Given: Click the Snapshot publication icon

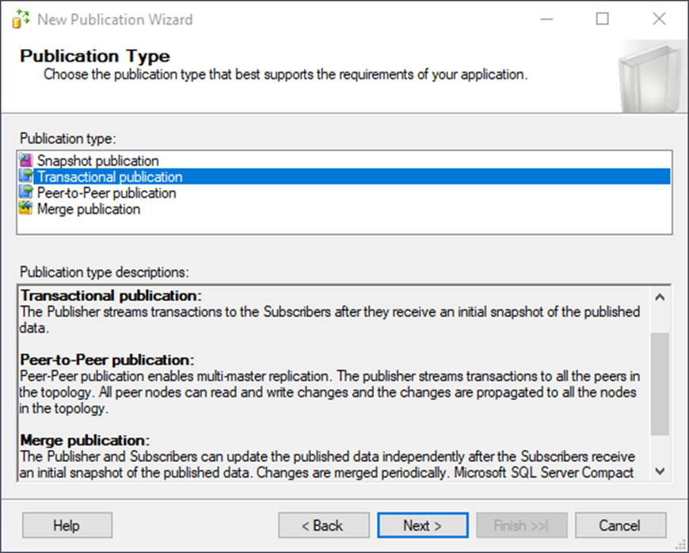Looking at the screenshot, I should (26, 161).
